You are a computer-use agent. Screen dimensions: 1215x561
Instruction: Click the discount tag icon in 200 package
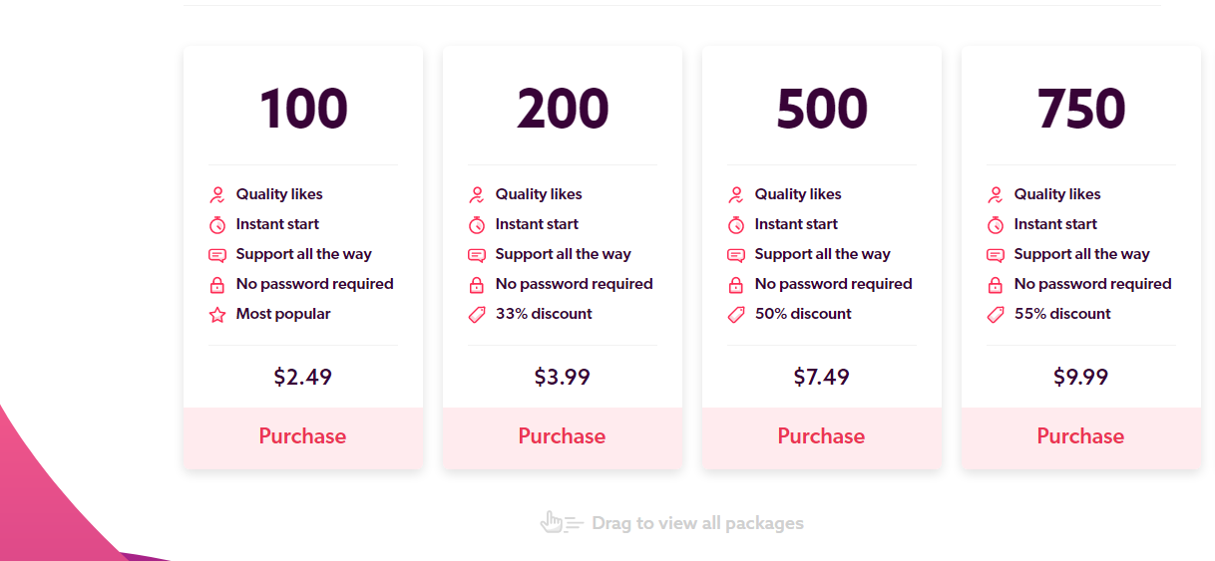coord(477,315)
